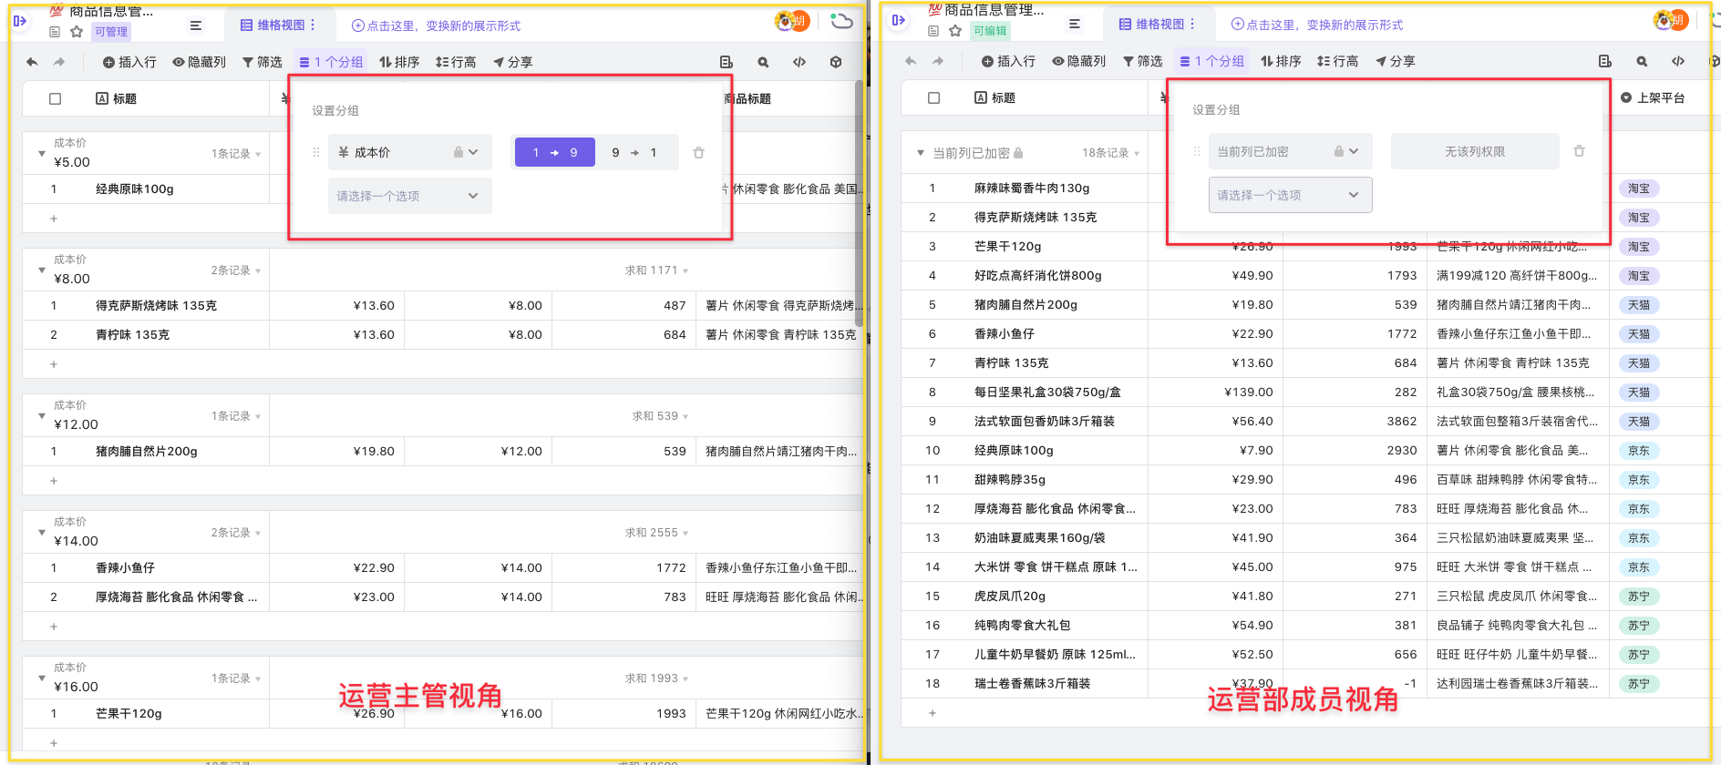This screenshot has height=765, width=1721.
Task: Click 插入行 in the 可编辑 view toolbar
Action: (x=1008, y=61)
